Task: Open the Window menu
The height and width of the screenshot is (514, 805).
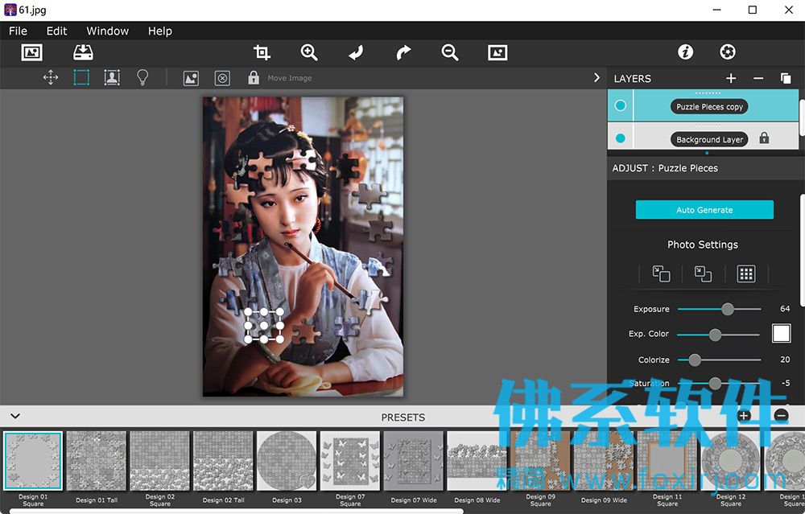Action: pos(107,31)
